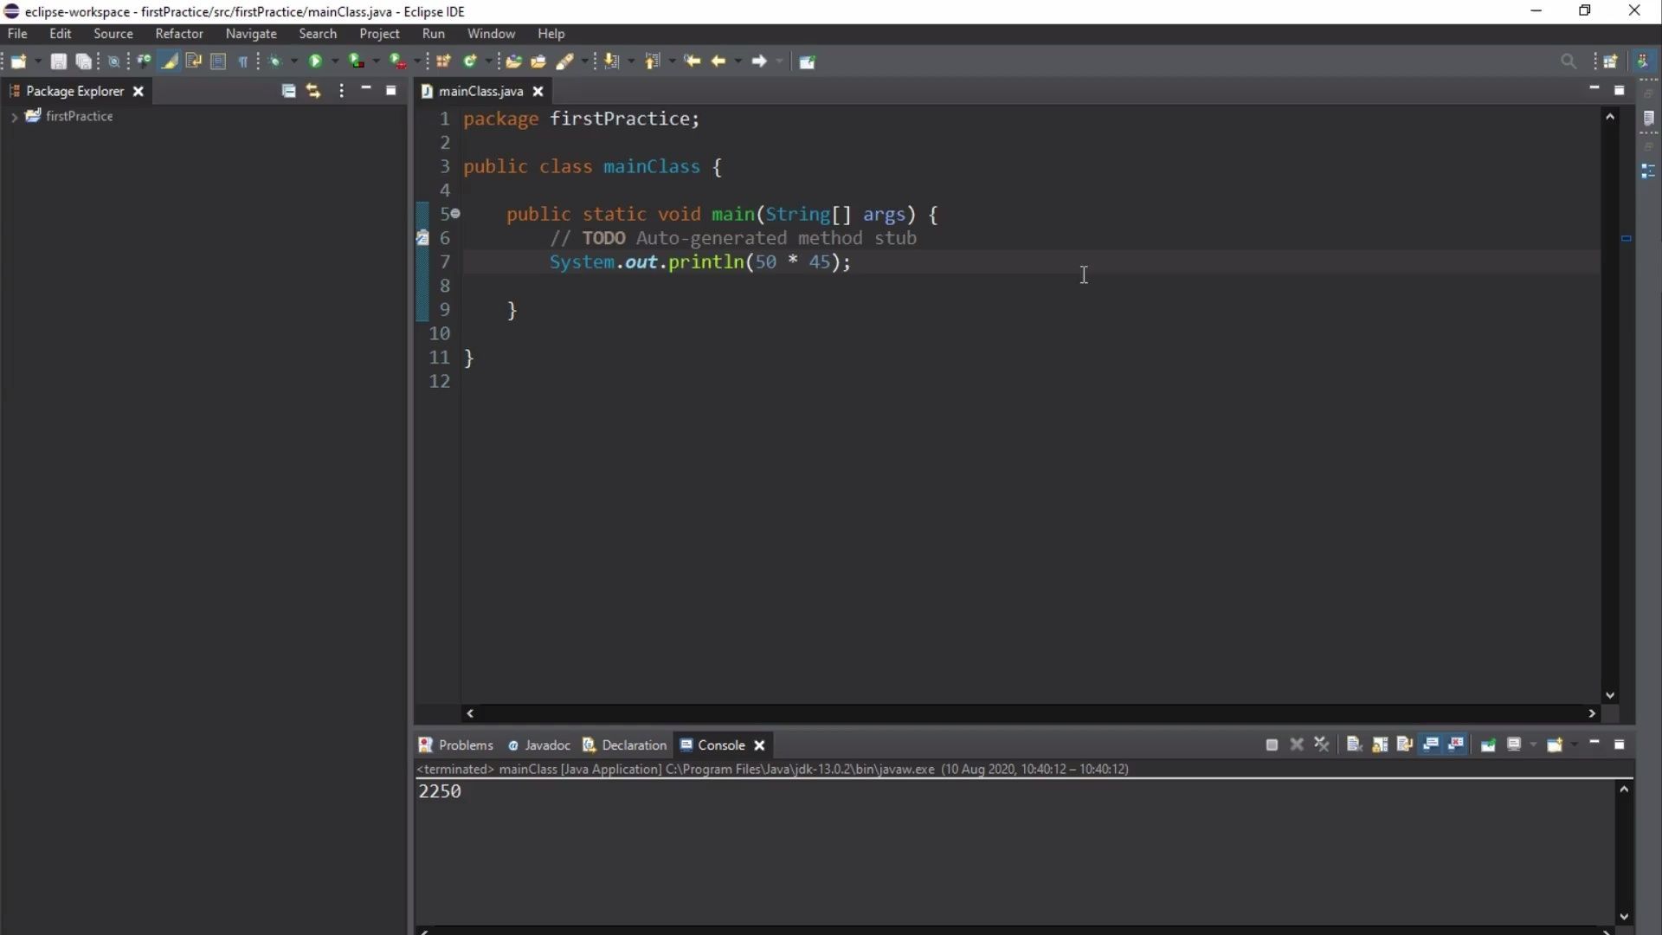Click Clear Console icon
The image size is (1662, 935).
pos(1355,745)
